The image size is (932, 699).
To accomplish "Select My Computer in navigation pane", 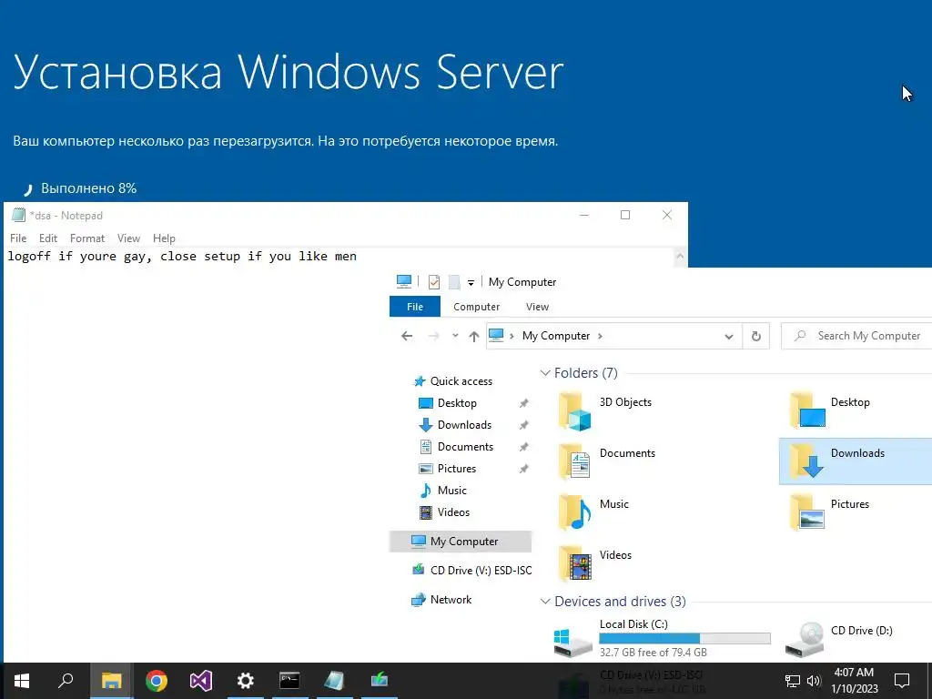I will [x=460, y=542].
